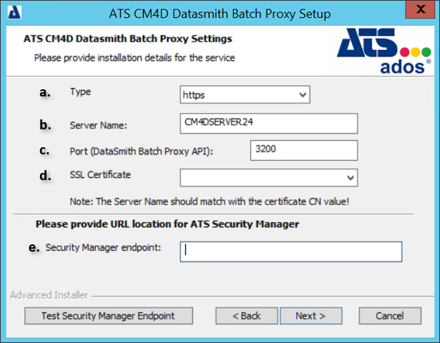Click the "Advanced Installer" footer text
440x343 pixels.
(x=49, y=294)
